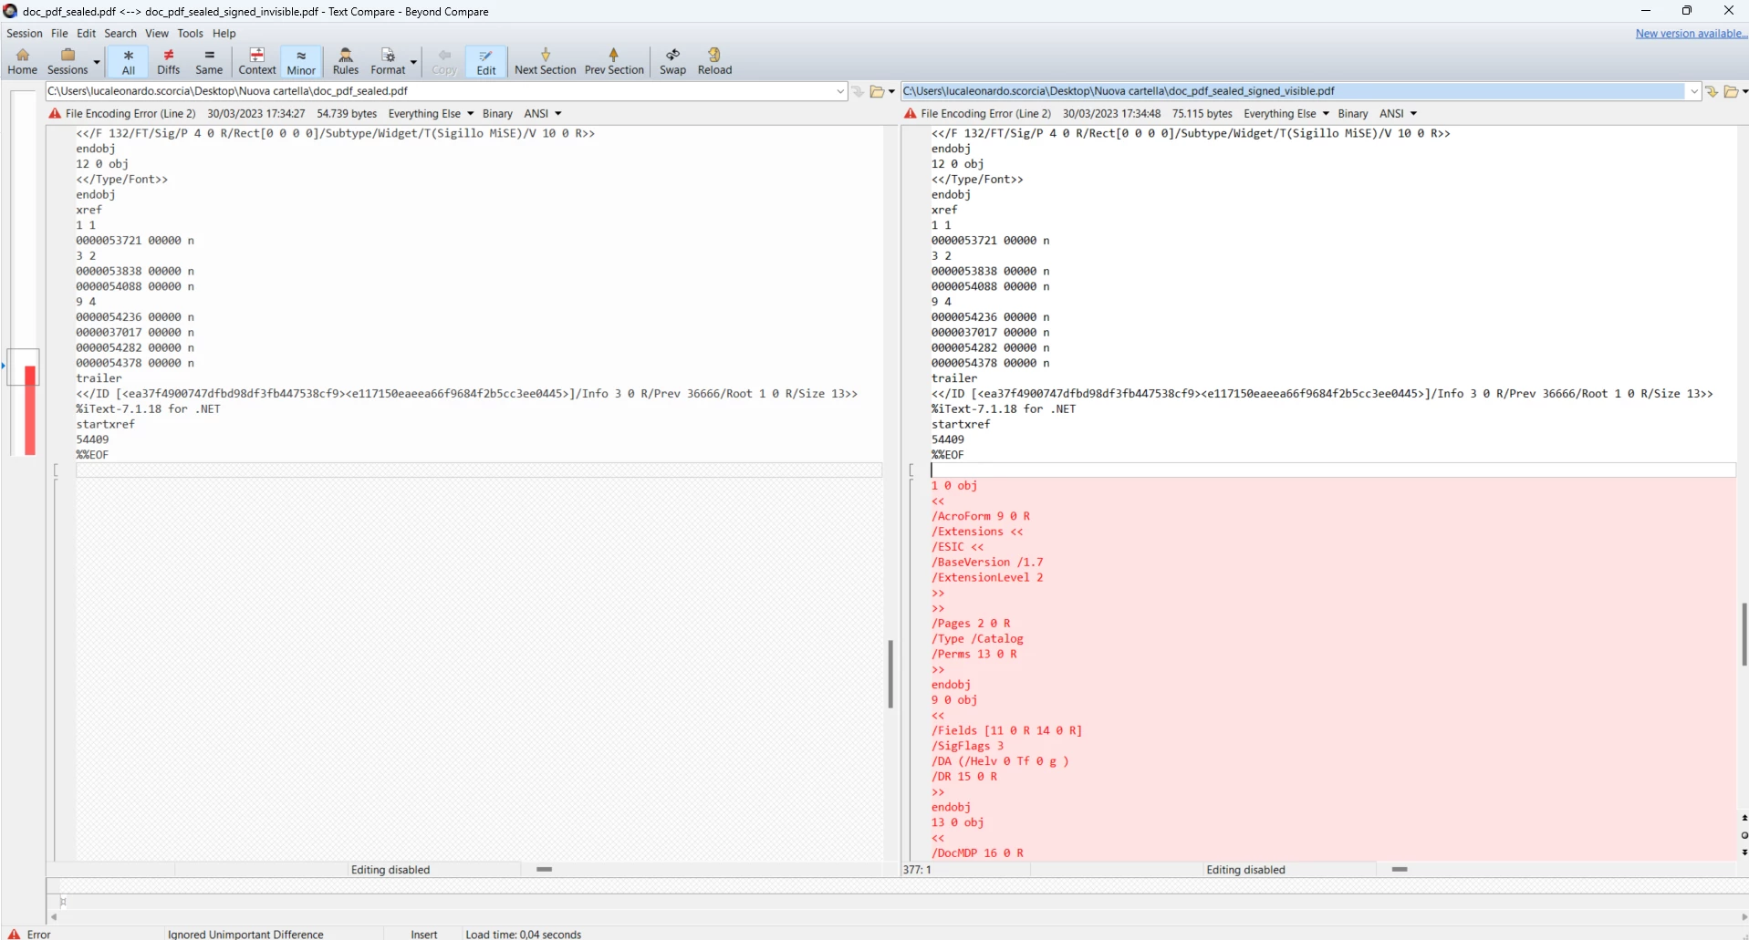Click the right pane '/SigFlags 3' line
The image size is (1749, 940).
pyautogui.click(x=967, y=746)
